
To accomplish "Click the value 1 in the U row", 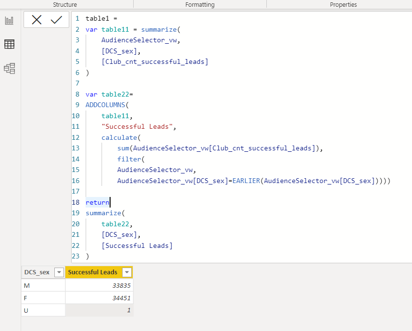I will tap(129, 310).
